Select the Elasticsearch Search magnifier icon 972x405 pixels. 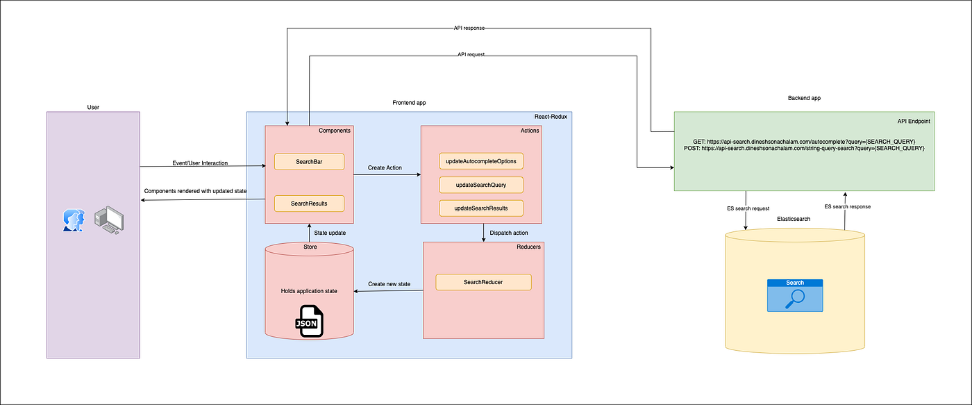click(795, 295)
